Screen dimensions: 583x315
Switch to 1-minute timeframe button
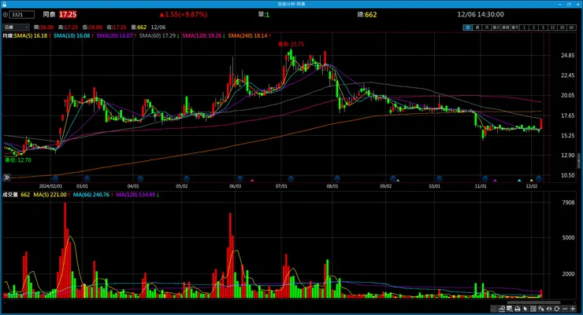click(x=524, y=27)
